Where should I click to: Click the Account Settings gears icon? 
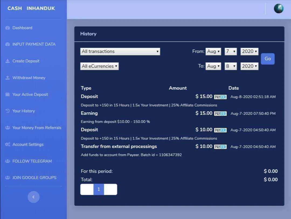(x=8, y=144)
